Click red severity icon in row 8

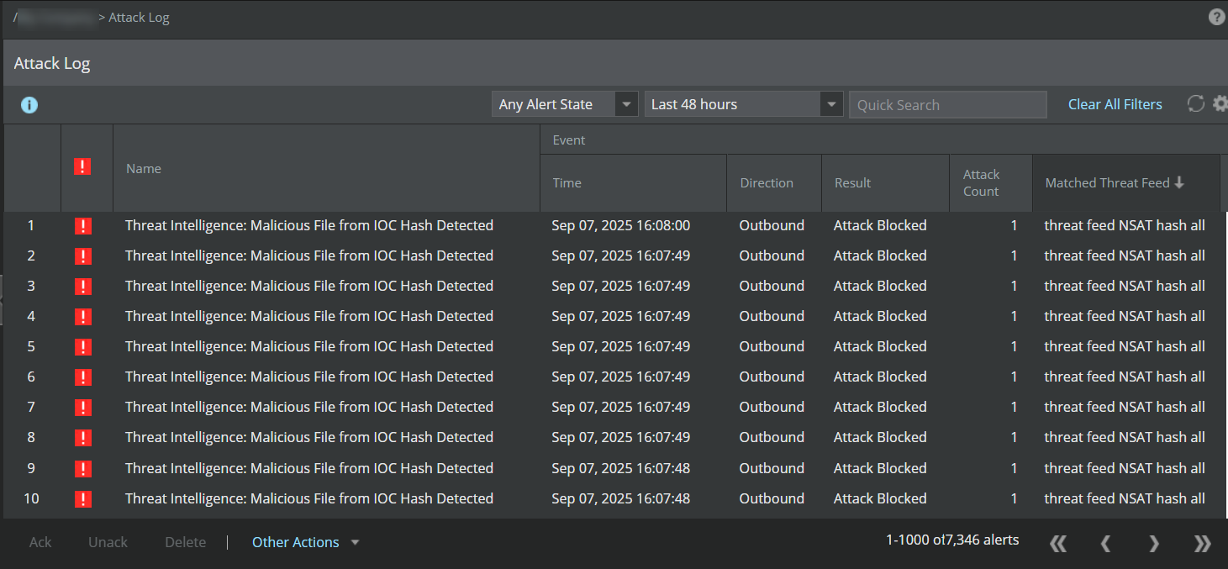coord(82,437)
